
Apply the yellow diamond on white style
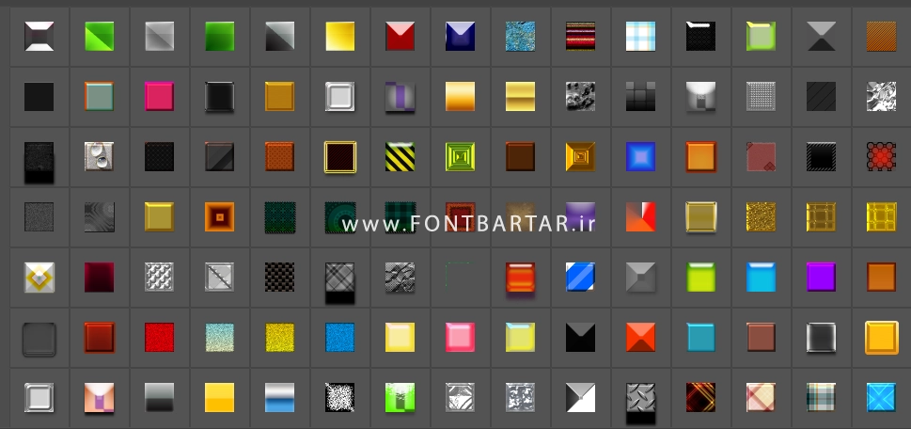(39, 277)
